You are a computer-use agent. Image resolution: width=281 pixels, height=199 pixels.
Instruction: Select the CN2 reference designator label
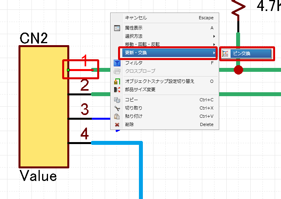[33, 38]
